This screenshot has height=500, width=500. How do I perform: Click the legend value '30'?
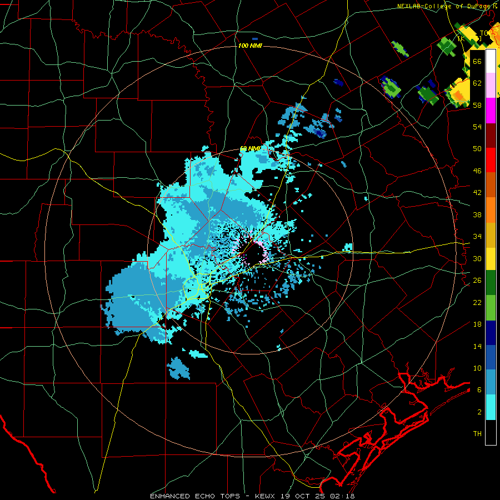pyautogui.click(x=477, y=258)
